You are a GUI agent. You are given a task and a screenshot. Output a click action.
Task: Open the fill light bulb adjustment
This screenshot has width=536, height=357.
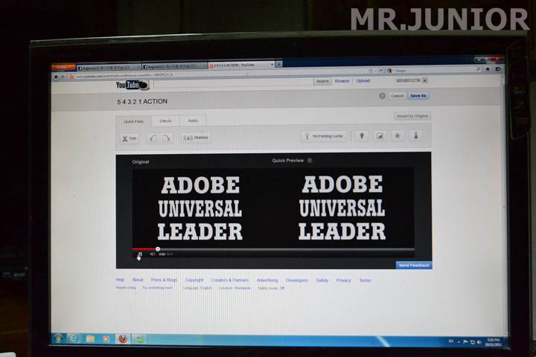362,136
